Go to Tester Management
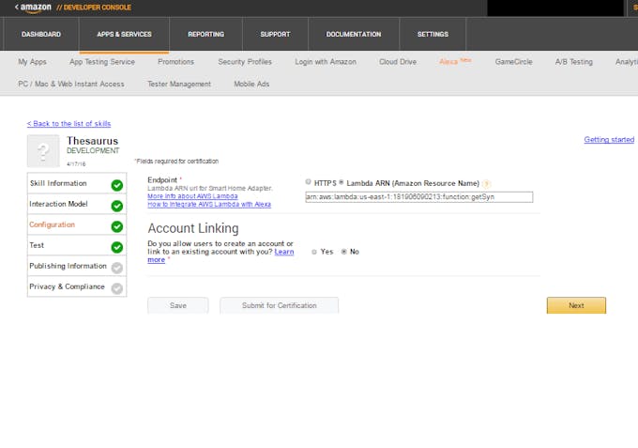This screenshot has width=638, height=448. pyautogui.click(x=179, y=84)
